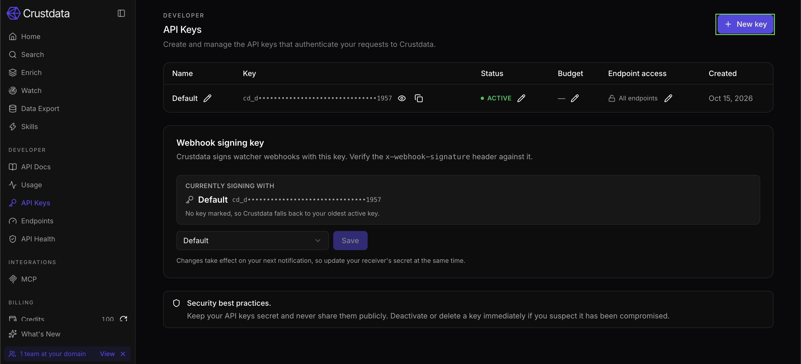
Task: Click the Crustdata logo icon
Action: (13, 13)
